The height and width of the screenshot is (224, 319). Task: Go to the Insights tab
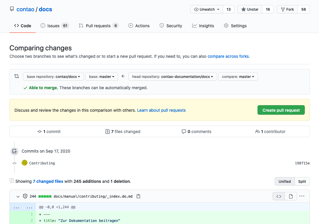pos(203,26)
